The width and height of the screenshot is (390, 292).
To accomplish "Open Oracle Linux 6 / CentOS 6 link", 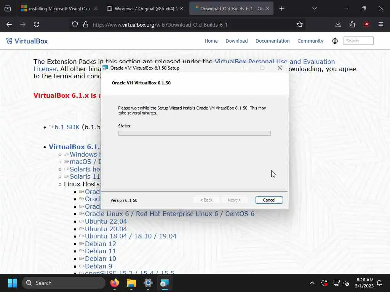I will coord(169,214).
